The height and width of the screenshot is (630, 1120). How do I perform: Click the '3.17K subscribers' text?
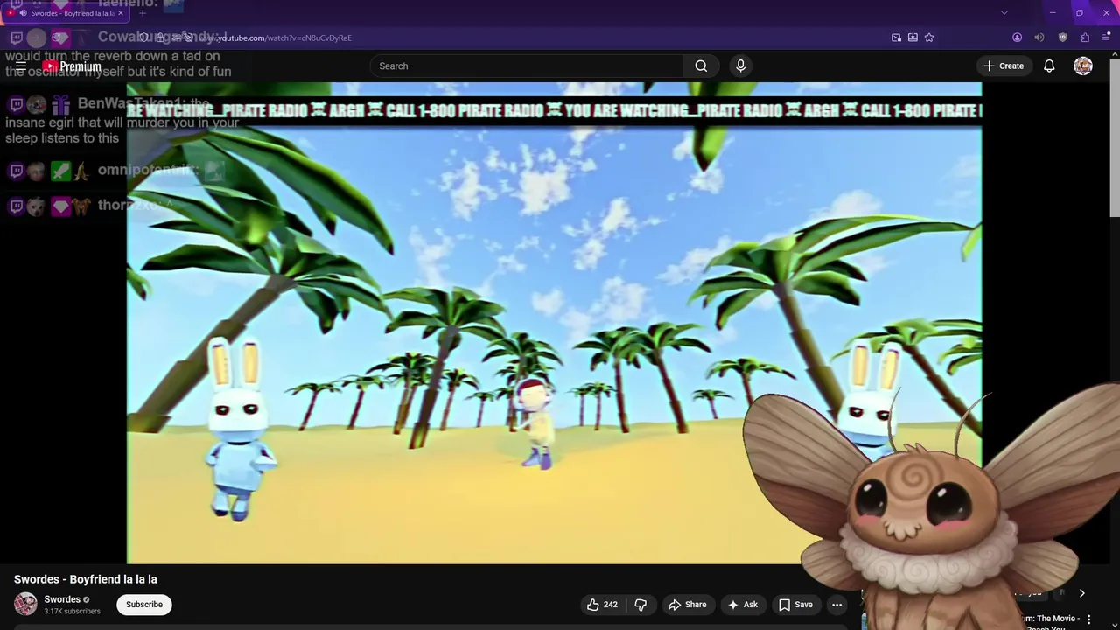[x=72, y=612]
